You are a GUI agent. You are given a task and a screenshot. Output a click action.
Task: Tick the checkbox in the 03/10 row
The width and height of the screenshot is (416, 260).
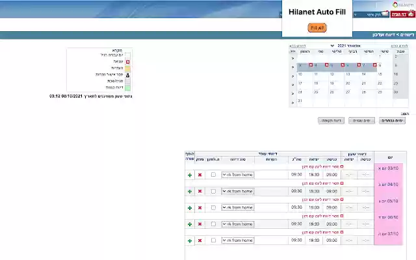click(x=213, y=175)
